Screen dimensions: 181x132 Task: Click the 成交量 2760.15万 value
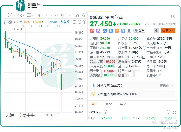click(x=164, y=38)
